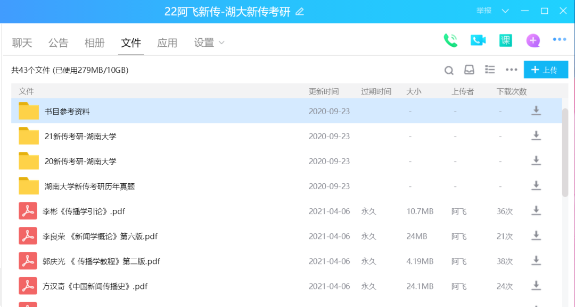
Task: Open the blue three-dot more menu at top right
Action: coord(559,40)
